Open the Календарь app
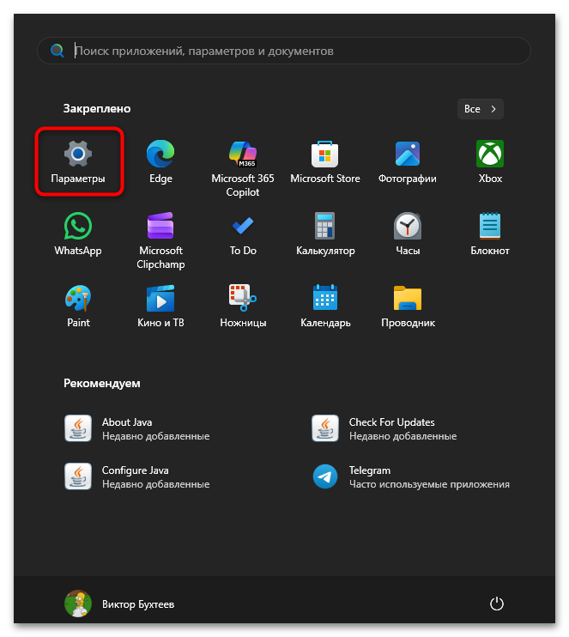 click(325, 306)
